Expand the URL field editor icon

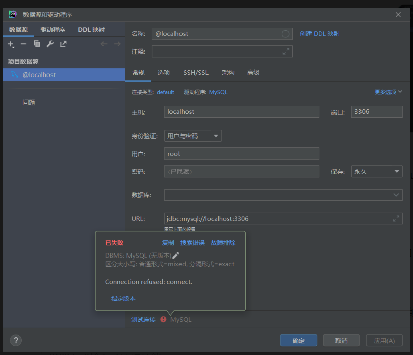(x=396, y=218)
